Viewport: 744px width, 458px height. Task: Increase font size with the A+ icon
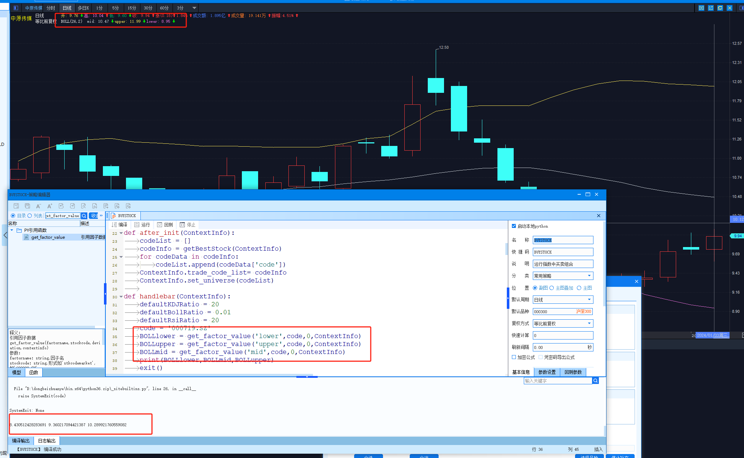pos(50,206)
